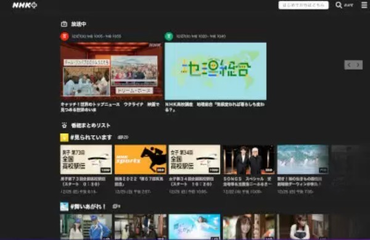Open the #見られています list heading

tap(91, 138)
